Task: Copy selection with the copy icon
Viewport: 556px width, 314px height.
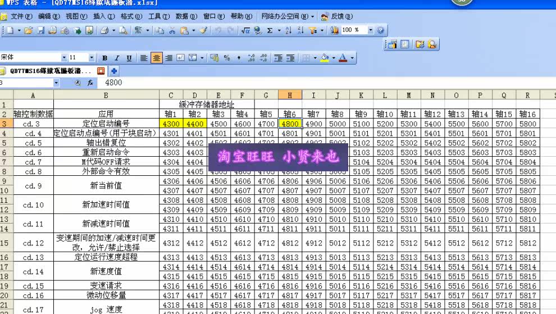Action: click(x=160, y=30)
